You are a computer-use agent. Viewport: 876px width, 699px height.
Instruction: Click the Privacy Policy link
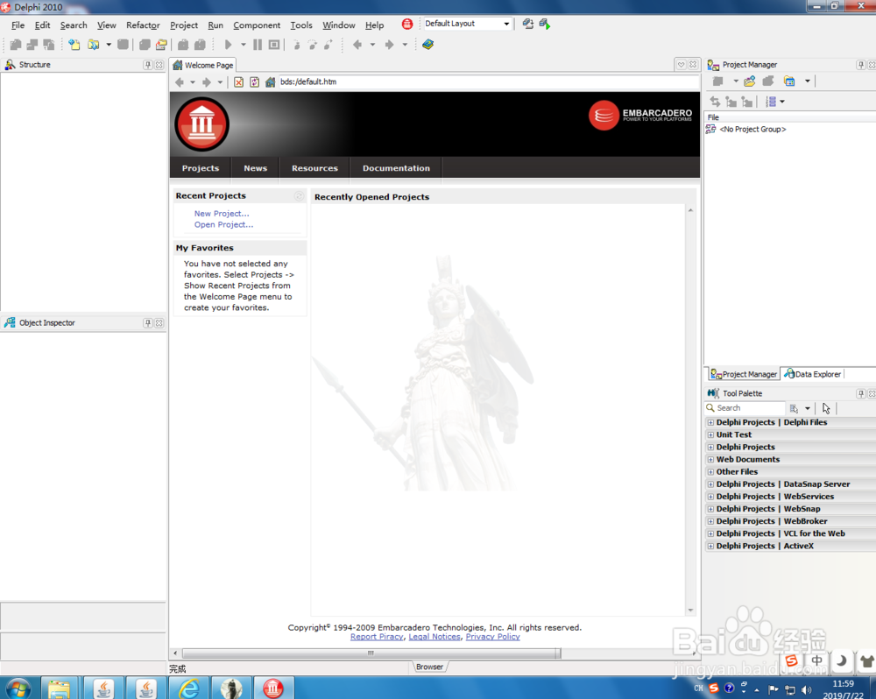tap(492, 637)
